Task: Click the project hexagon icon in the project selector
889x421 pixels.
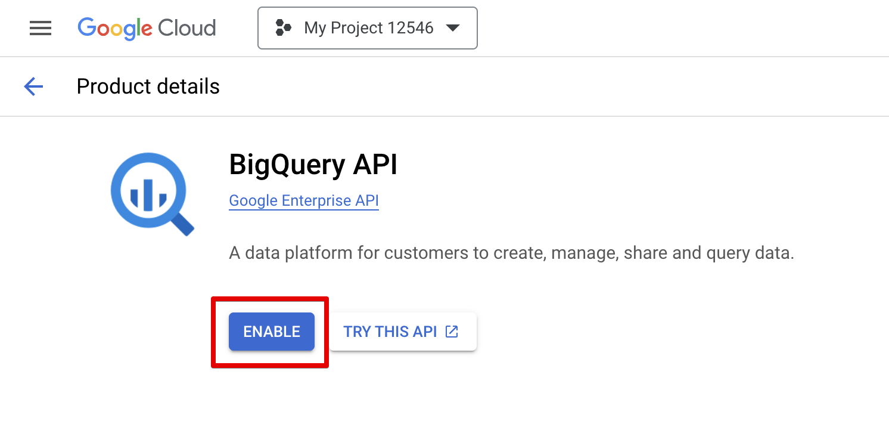Action: (285, 27)
